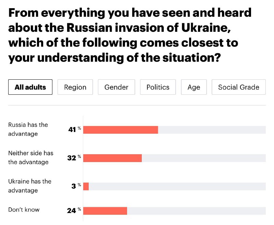Switch to the Politics tab
Viewport: 274px width, 225px height.
tap(158, 87)
